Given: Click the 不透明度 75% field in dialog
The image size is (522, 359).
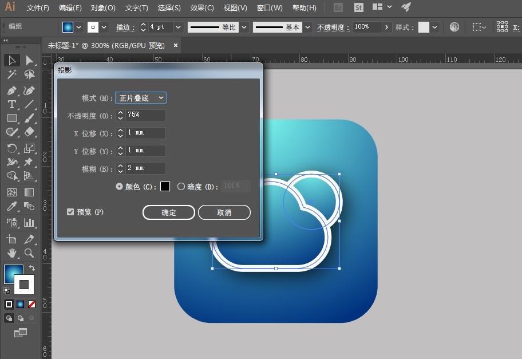Looking at the screenshot, I should (145, 115).
